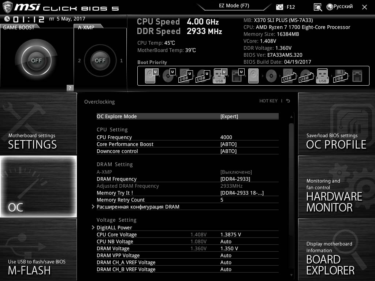Viewport: 375px width, 281px height.
Task: Select the DRAM Voltage 1.350 V field
Action: (229, 248)
